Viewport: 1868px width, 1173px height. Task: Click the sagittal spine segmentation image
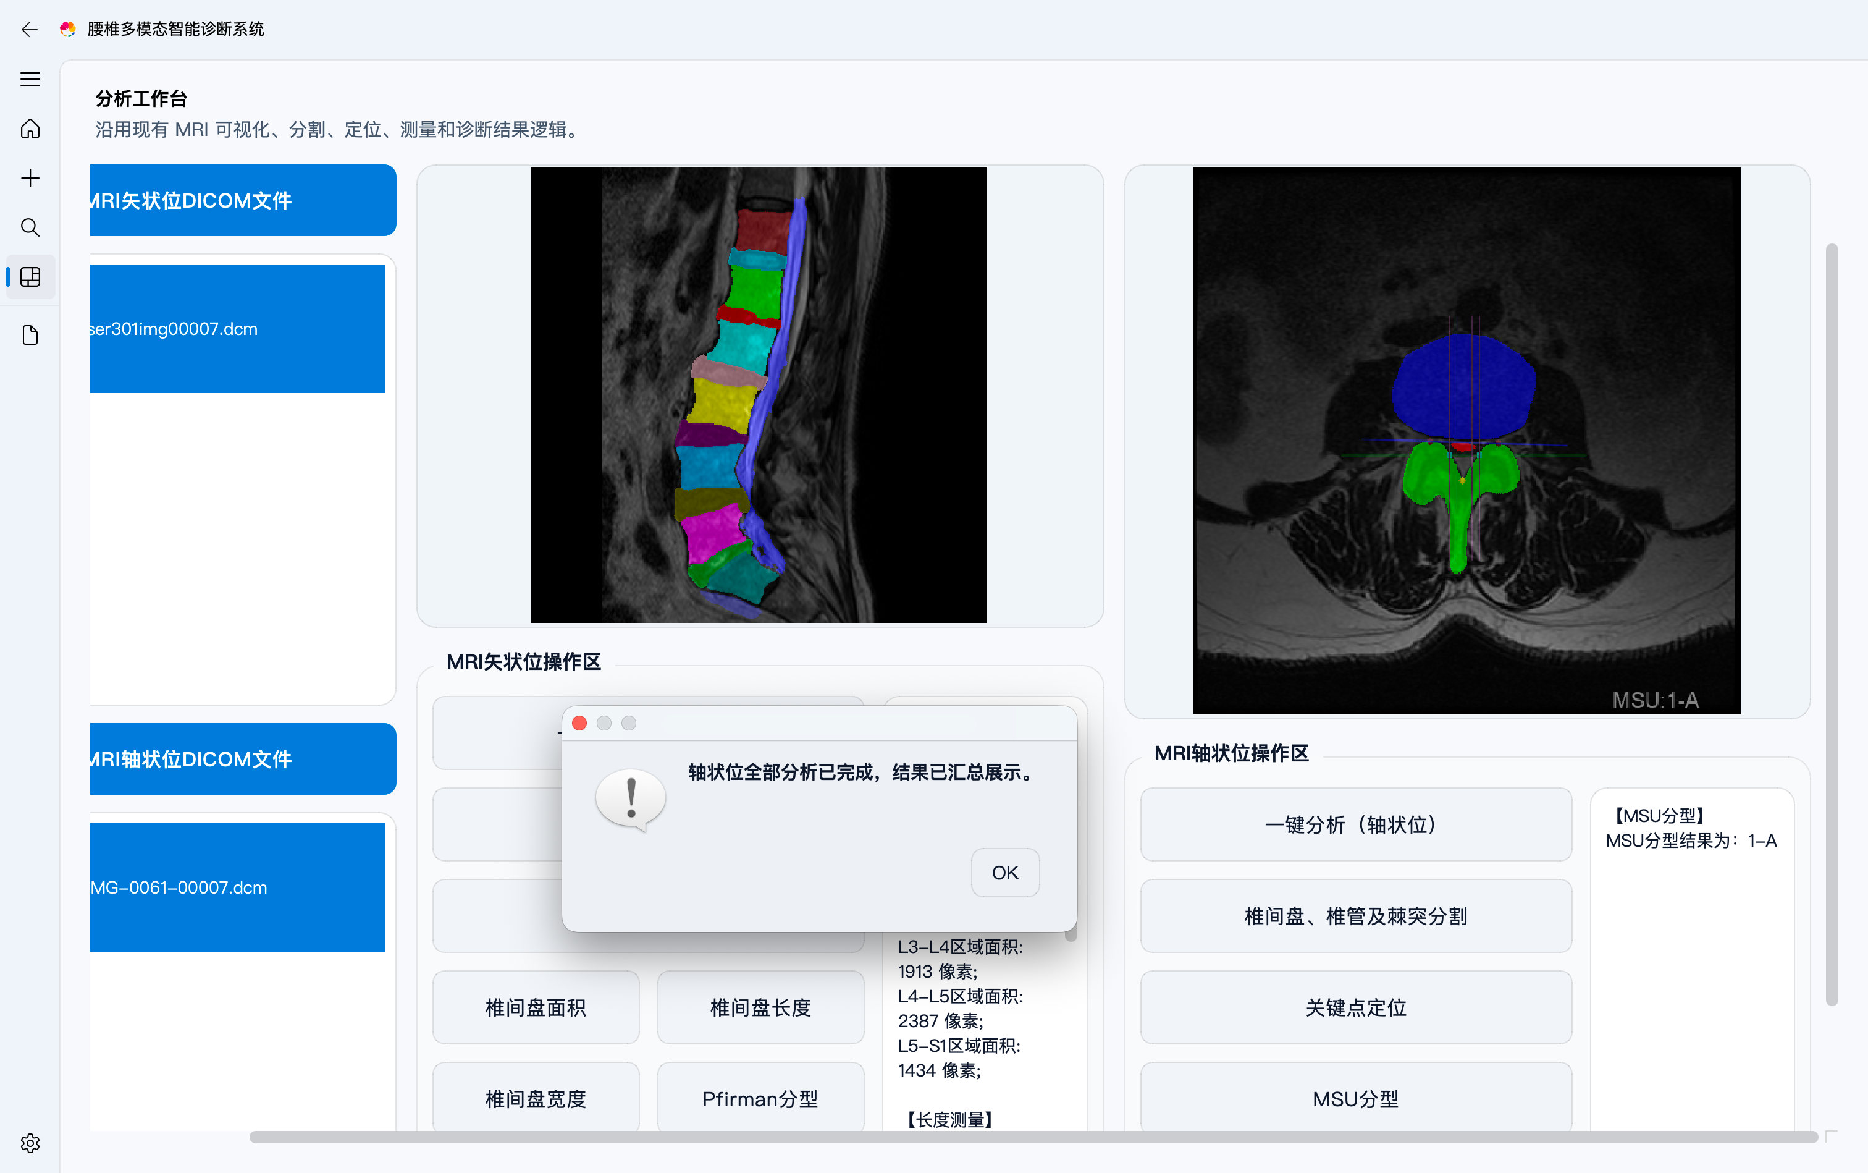click(759, 394)
